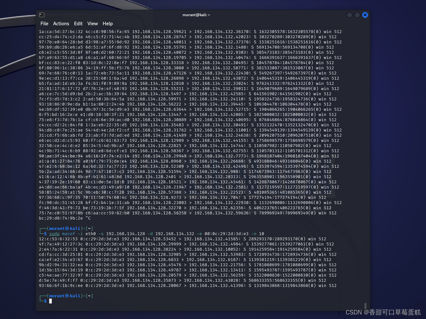Viewport: 426px width, 319px height.
Task: Open the Actions menu
Action: (61, 24)
